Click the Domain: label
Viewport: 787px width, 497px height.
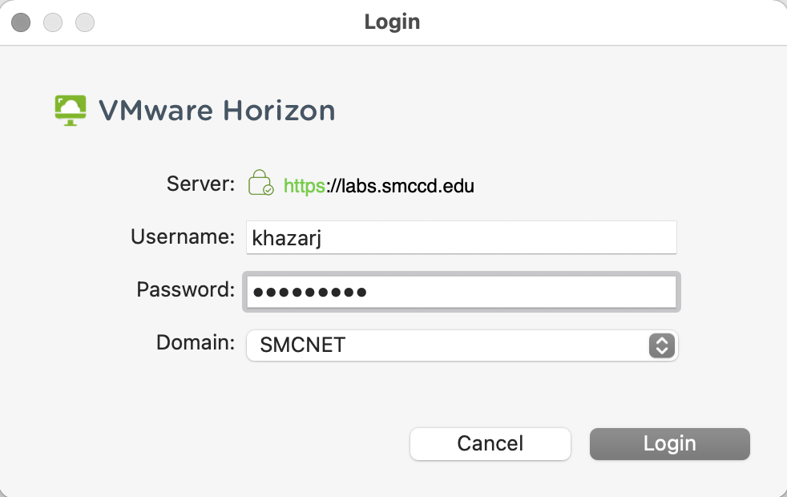(196, 343)
